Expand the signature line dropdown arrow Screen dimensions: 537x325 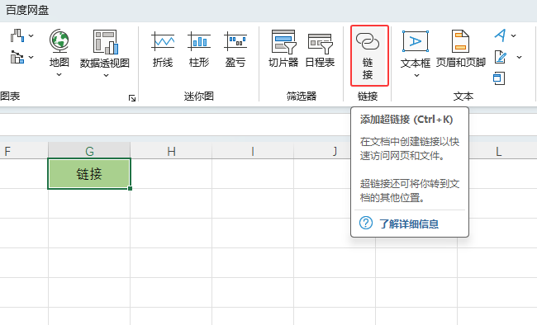(x=519, y=57)
